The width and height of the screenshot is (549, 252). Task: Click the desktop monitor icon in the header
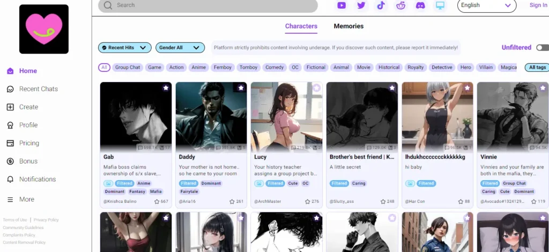[440, 5]
